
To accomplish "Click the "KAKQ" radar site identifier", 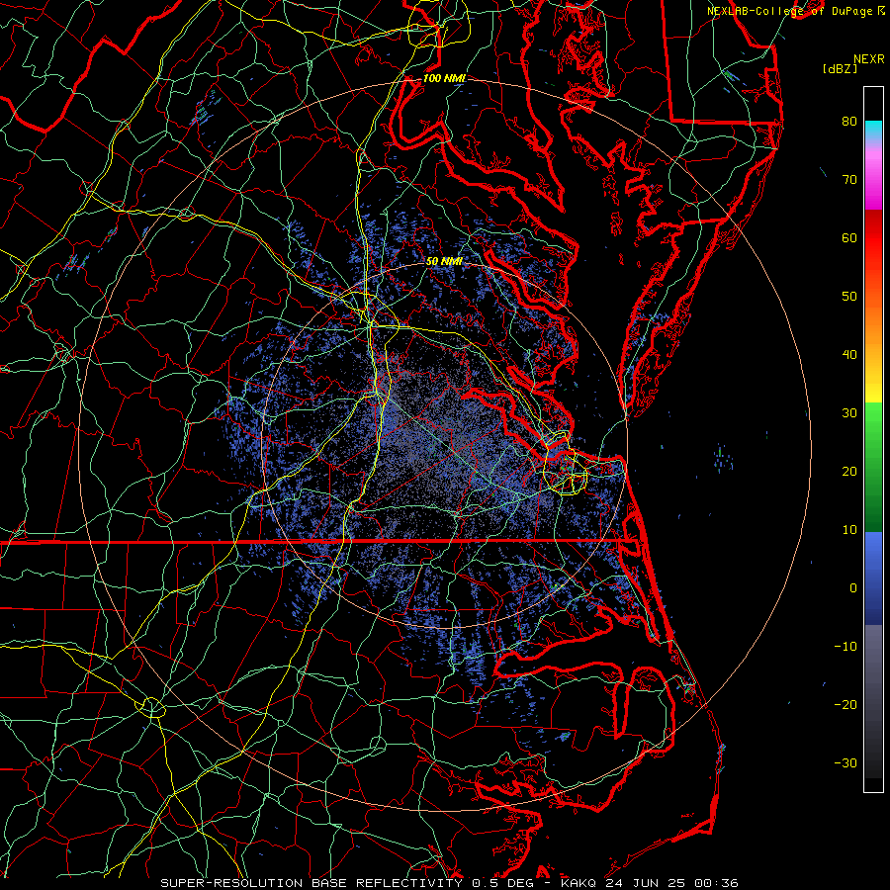I will [579, 883].
